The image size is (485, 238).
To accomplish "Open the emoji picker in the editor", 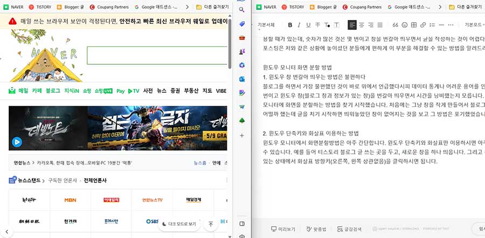I will (405, 25).
